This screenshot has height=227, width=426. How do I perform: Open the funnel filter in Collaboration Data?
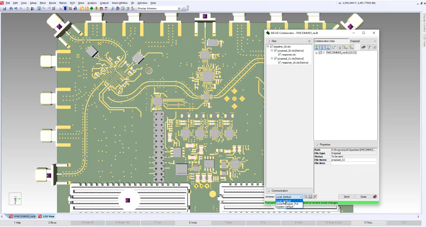pos(369,47)
